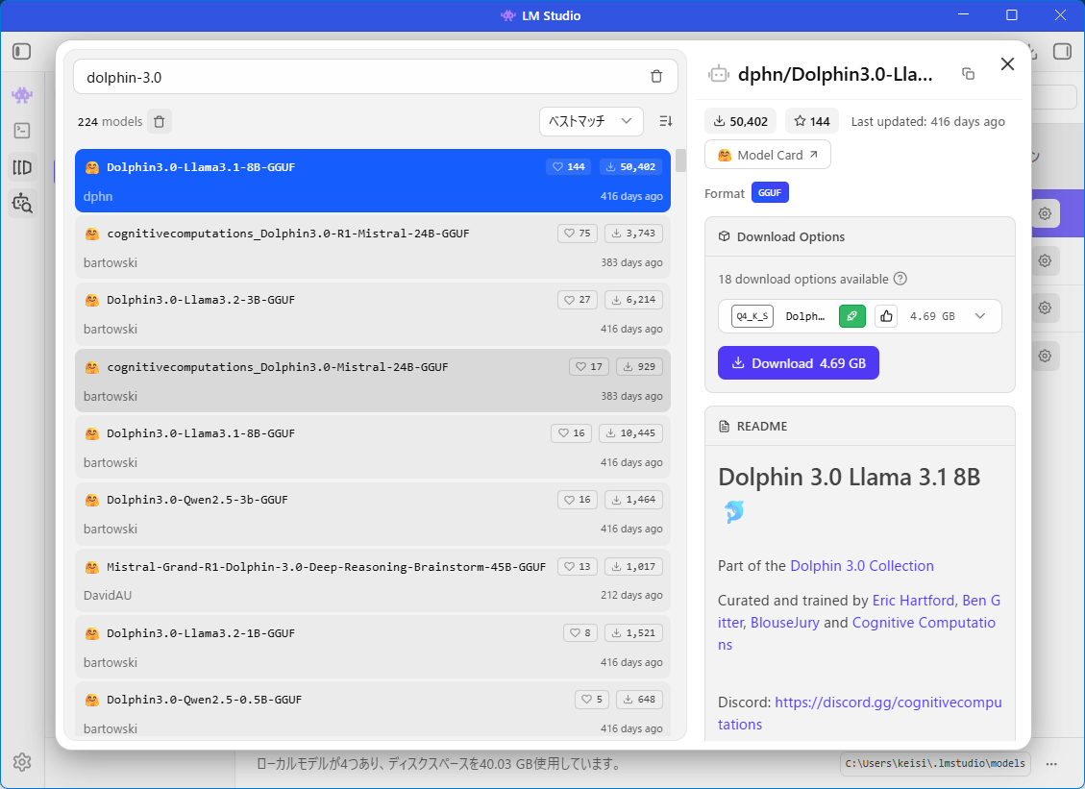
Task: Click the help icon beside download options available
Action: click(x=900, y=279)
